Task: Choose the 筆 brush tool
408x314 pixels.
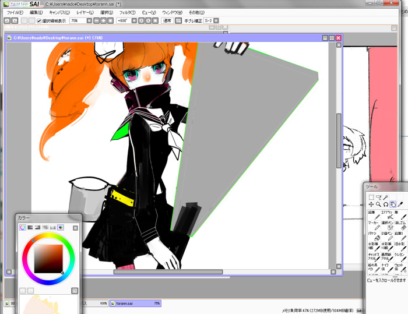Action: [x=400, y=215]
